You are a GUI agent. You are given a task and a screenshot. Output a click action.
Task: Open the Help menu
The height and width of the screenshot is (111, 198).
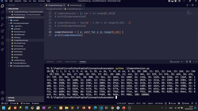[x=48, y=1]
